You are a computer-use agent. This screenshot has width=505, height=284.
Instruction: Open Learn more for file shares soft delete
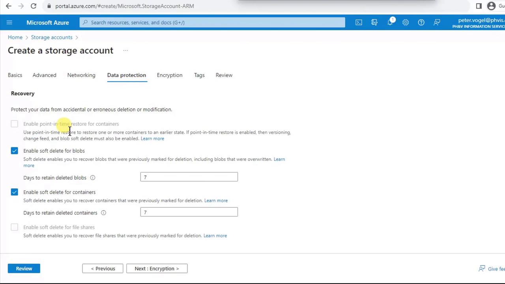[215, 235]
